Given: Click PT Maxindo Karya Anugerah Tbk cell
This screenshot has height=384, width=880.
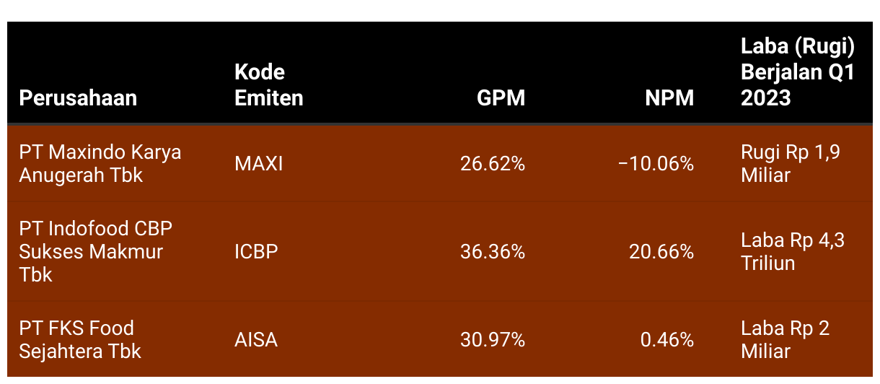Looking at the screenshot, I should [100, 164].
